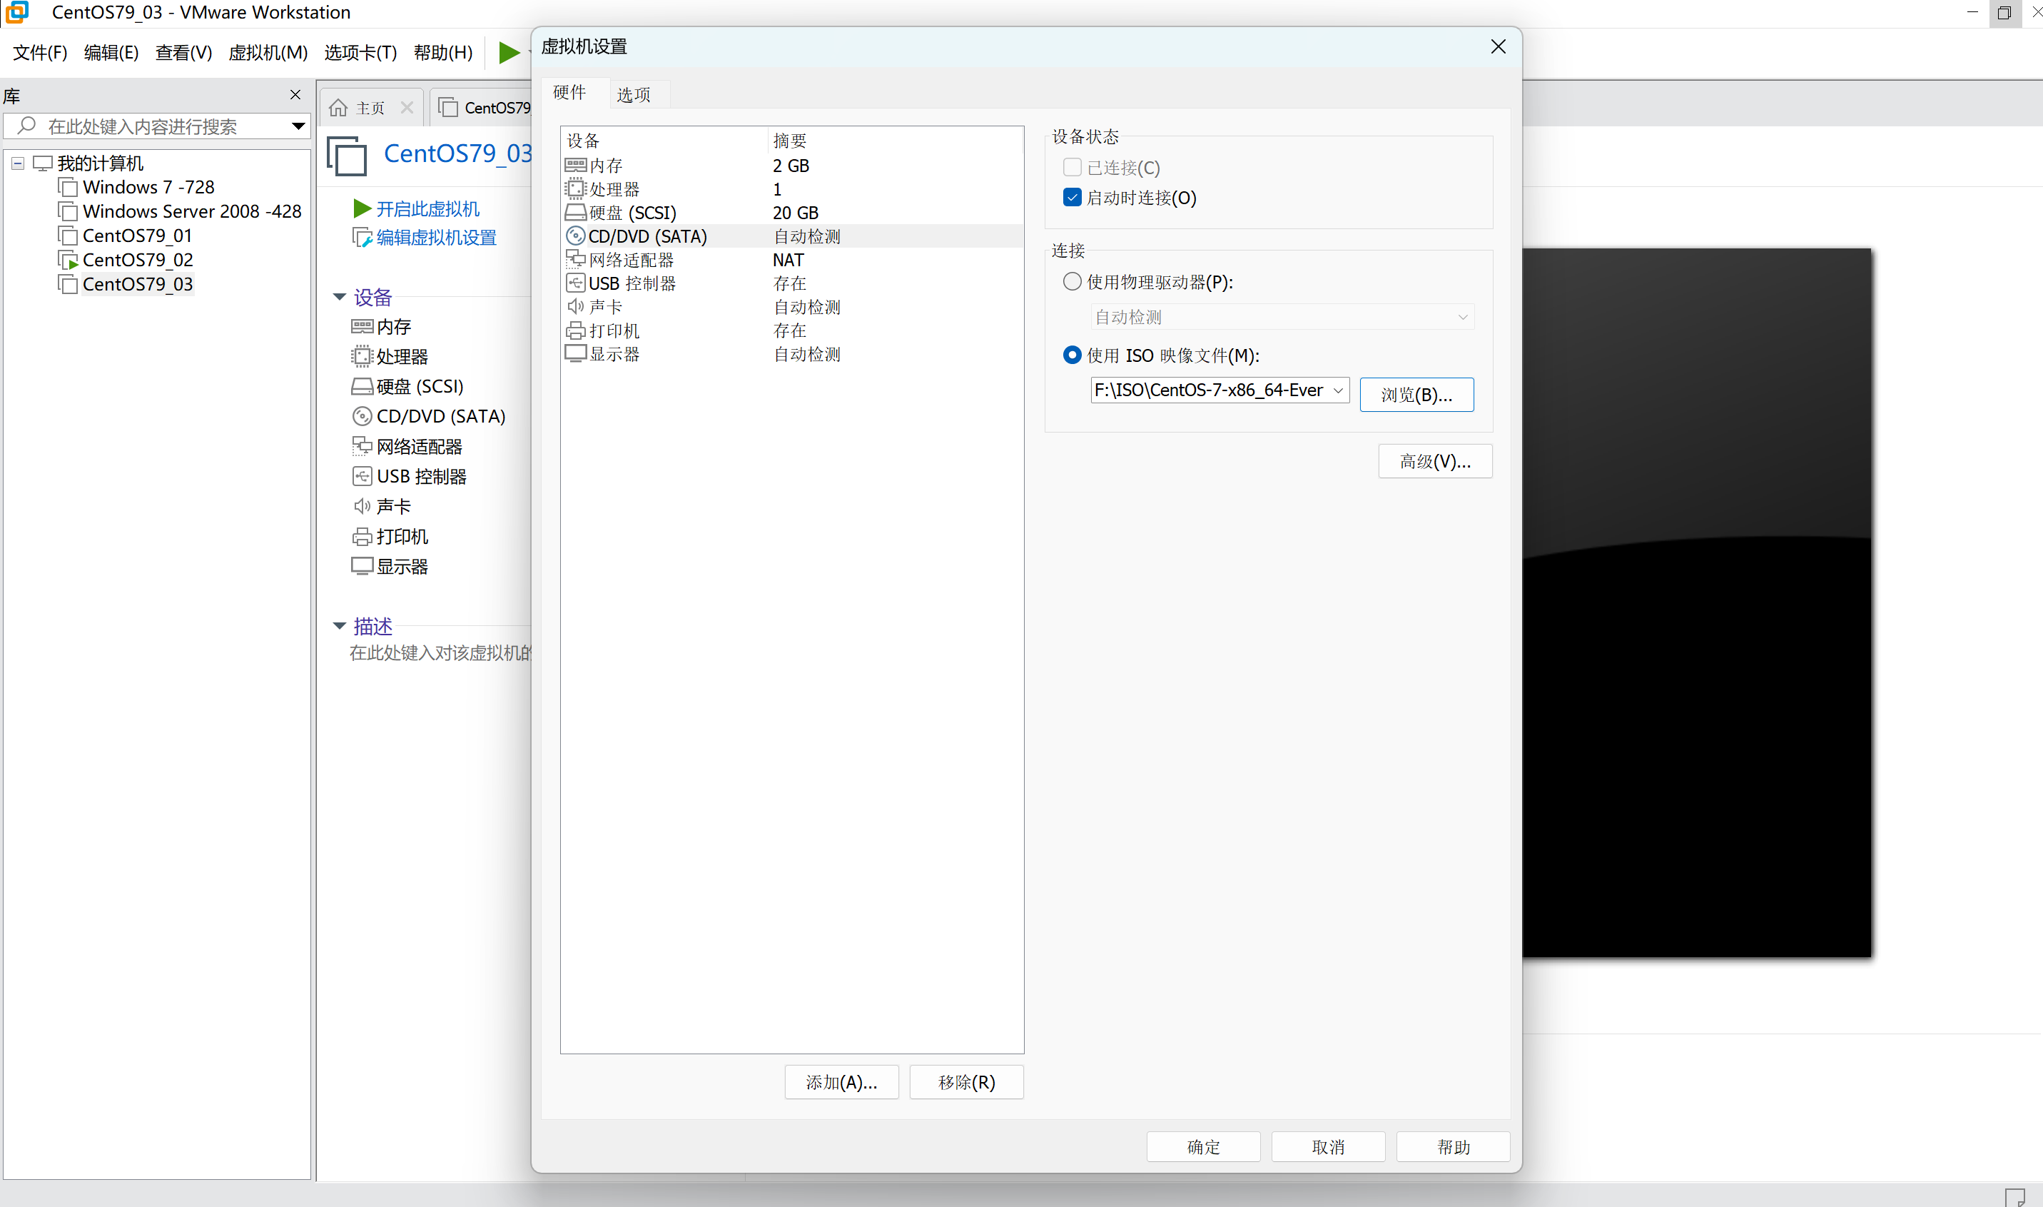The width and height of the screenshot is (2043, 1207).
Task: Select 使用 ISO 映像文件(M) radio button
Action: [1073, 355]
